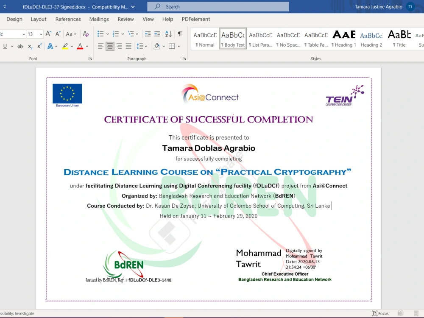Click the Decrease Font Size icon
The width and height of the screenshot is (424, 318).
[58, 34]
